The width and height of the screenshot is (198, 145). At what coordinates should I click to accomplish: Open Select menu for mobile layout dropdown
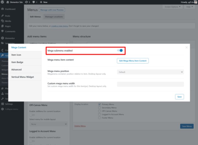click(x=48, y=124)
